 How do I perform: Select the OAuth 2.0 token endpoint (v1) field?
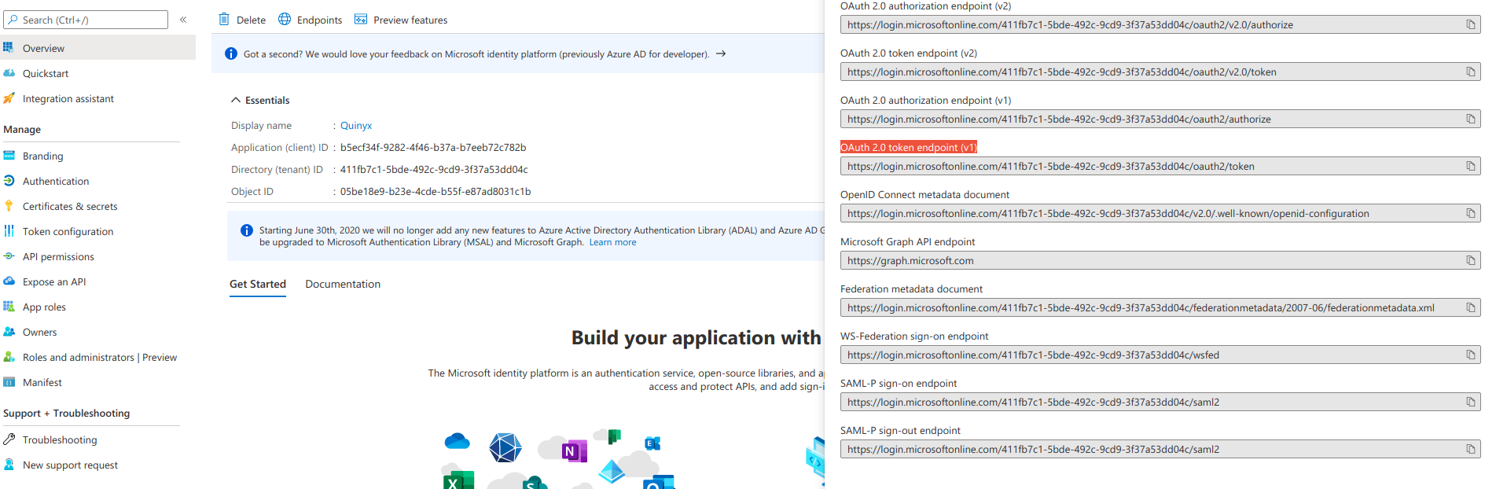[x=1160, y=167]
